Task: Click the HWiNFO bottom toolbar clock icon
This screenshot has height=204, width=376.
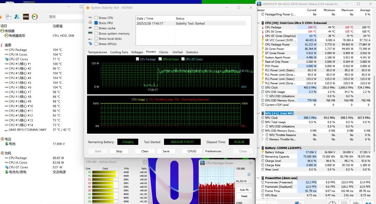Action: [332, 203]
